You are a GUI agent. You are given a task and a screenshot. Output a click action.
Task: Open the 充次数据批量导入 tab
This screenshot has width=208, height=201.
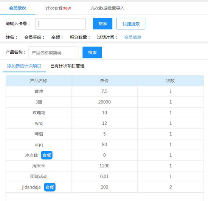click(107, 8)
